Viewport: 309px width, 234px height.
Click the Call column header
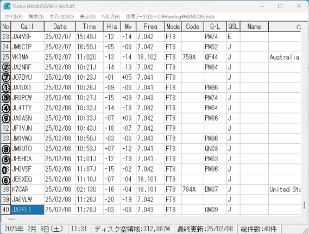coord(27,27)
